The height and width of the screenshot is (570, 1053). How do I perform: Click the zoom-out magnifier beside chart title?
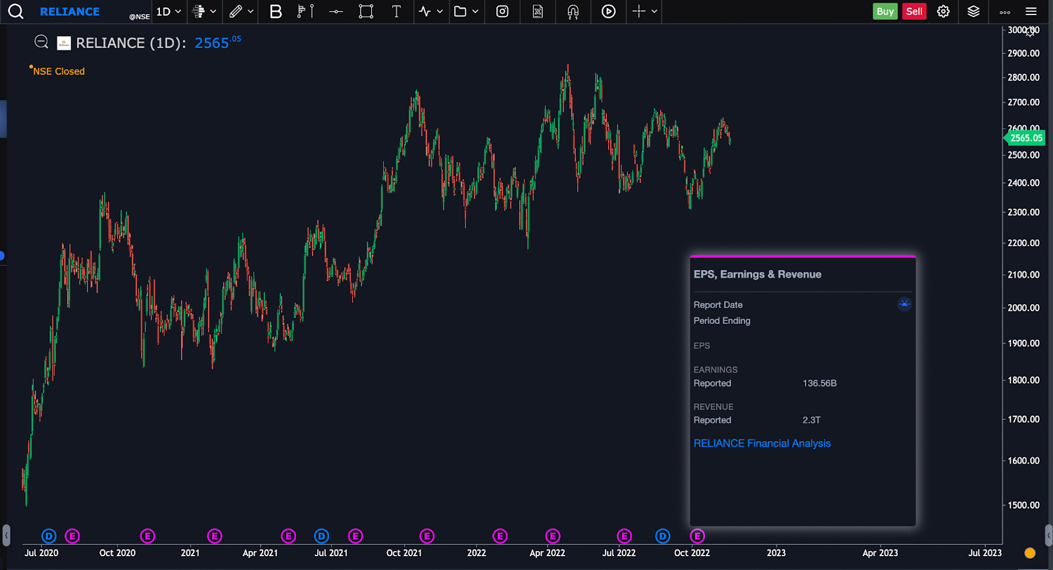(41, 42)
